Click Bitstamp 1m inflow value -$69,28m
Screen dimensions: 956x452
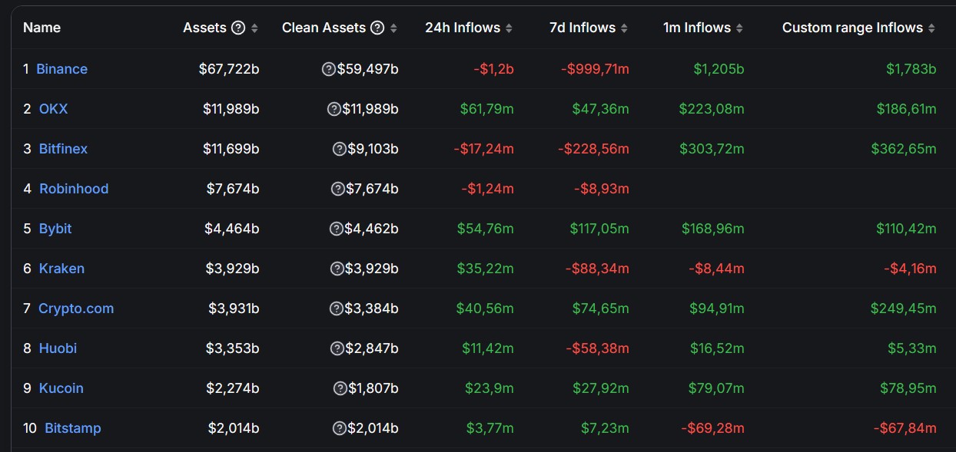(x=714, y=428)
